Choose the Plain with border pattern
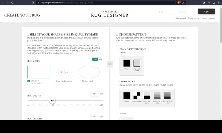This screenshot has height=133, width=222. point(137,63)
